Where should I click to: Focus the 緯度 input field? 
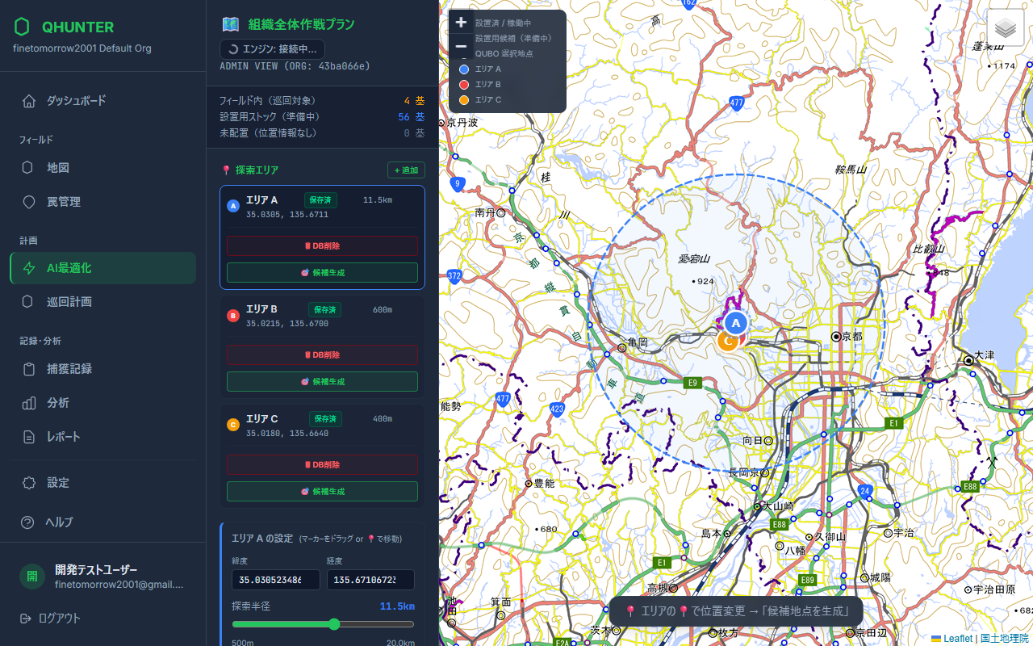point(276,580)
